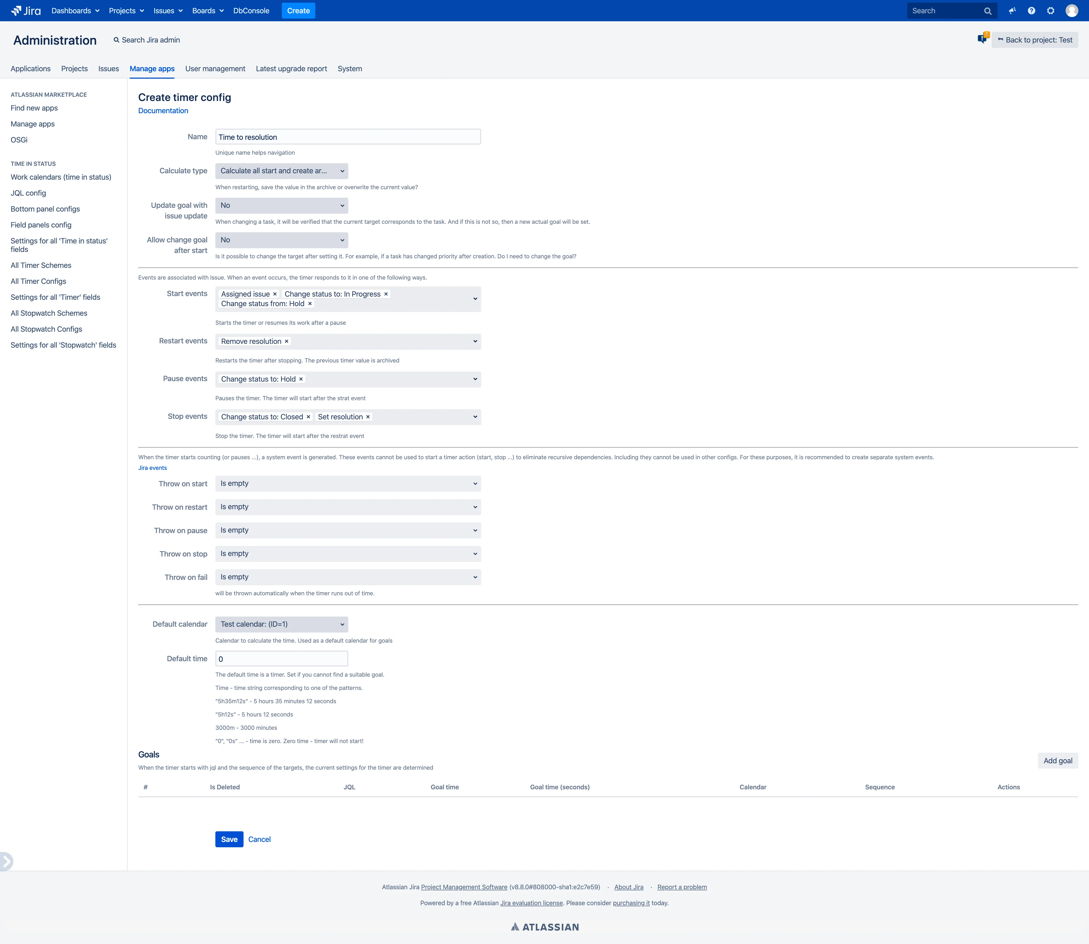Expand the Pause events selector arrow
1089x944 pixels.
pos(475,379)
